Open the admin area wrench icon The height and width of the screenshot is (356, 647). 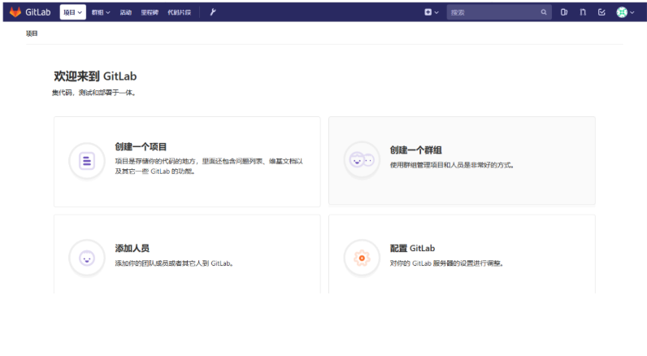point(213,12)
